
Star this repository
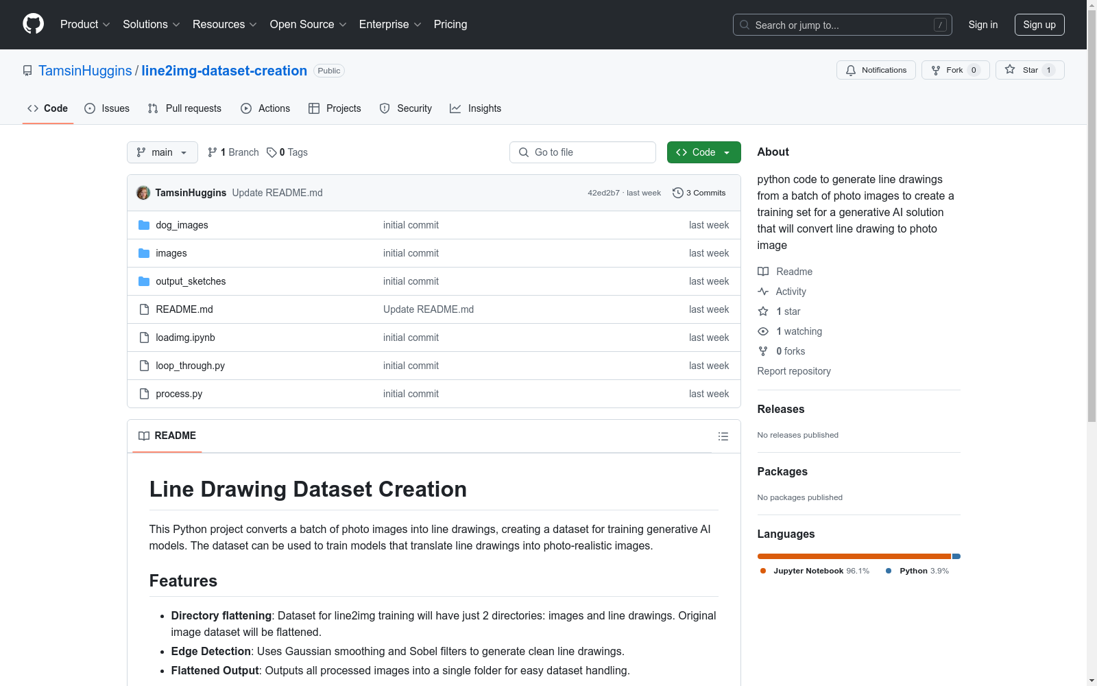pyautogui.click(x=1030, y=70)
